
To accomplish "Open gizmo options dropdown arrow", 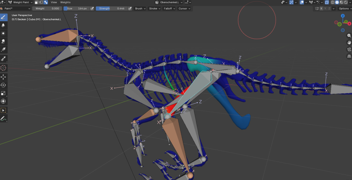I will click(x=296, y=2).
